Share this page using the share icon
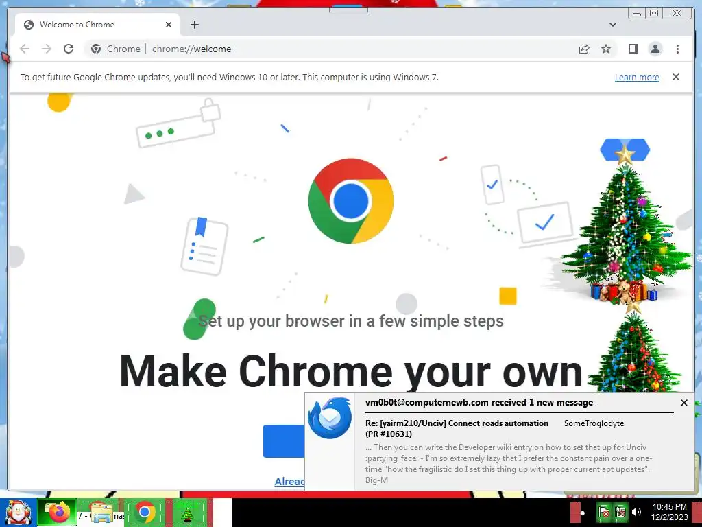The height and width of the screenshot is (527, 702). pyautogui.click(x=584, y=49)
